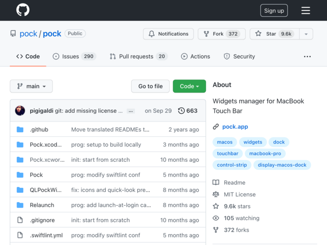This screenshot has width=327, height=245.
Task: Click the Sign up button
Action: point(274,10)
